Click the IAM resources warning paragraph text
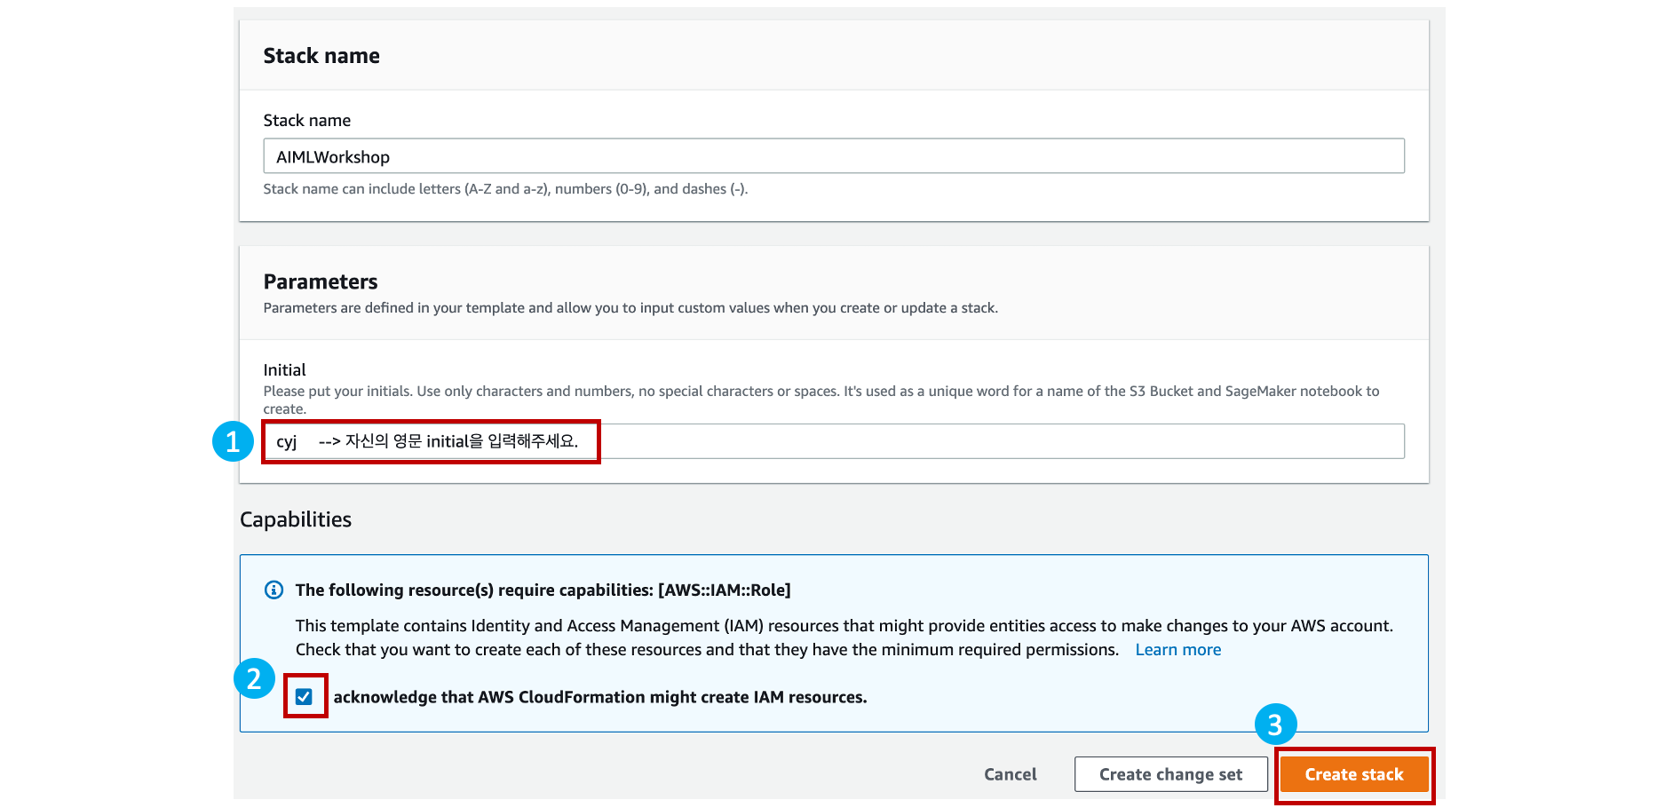The height and width of the screenshot is (808, 1657). (x=844, y=638)
